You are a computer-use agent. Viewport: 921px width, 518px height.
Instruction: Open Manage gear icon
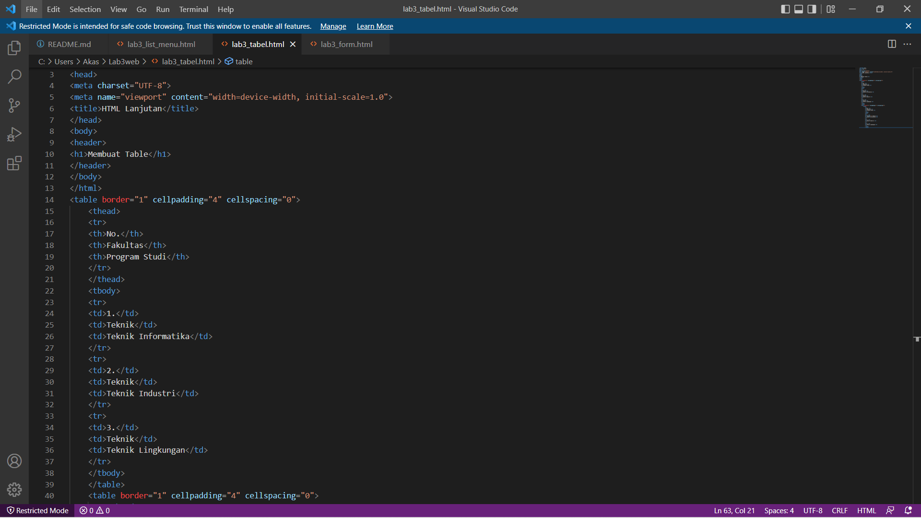[x=14, y=490]
